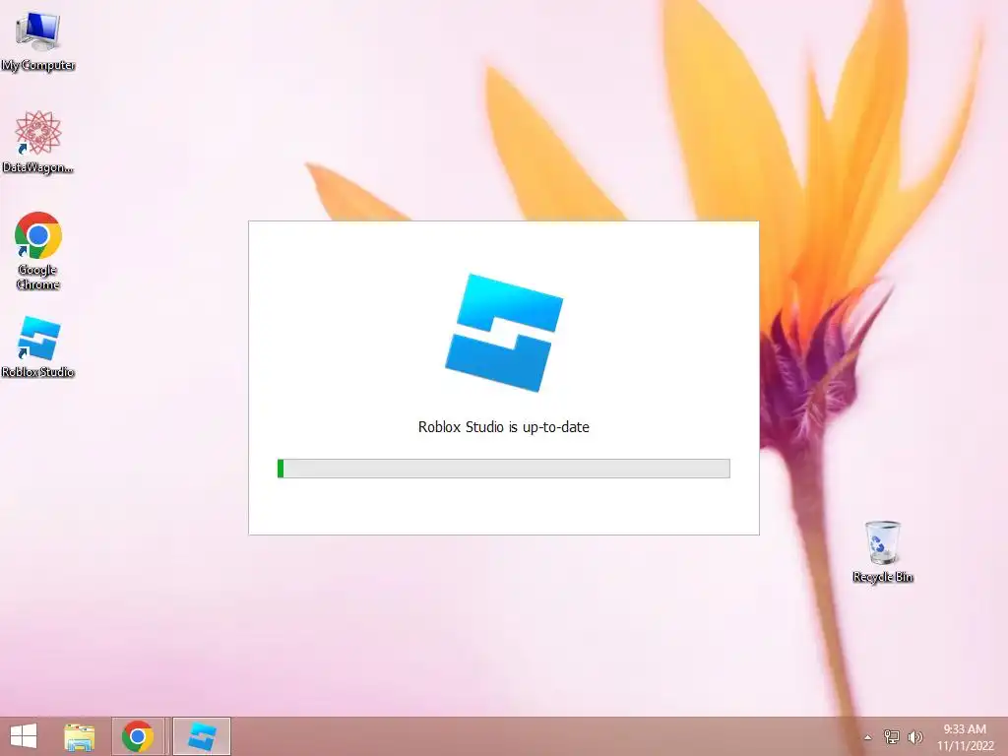Select the Google Chrome desktop shortcut

pos(38,251)
